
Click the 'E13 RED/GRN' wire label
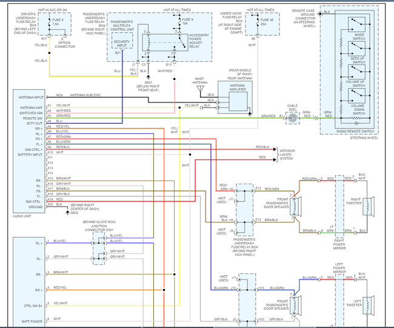click(x=267, y=189)
